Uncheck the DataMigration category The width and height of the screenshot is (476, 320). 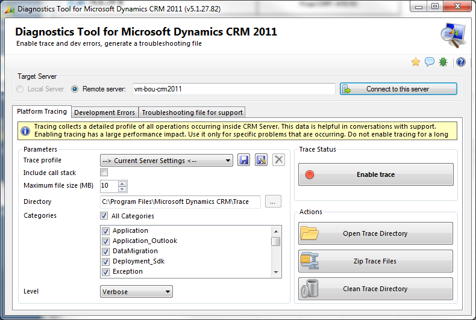coord(105,251)
